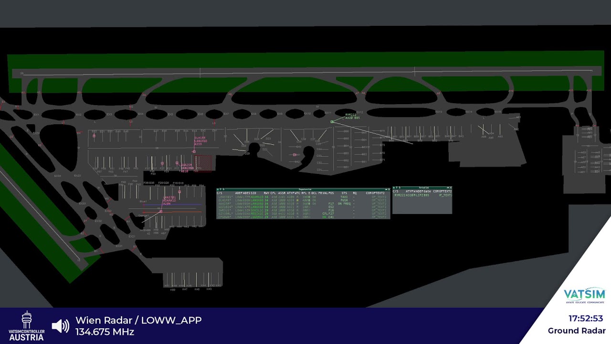The height and width of the screenshot is (344, 611).
Task: Click the Wien Radar / LOWW_APP label
Action: coord(138,320)
